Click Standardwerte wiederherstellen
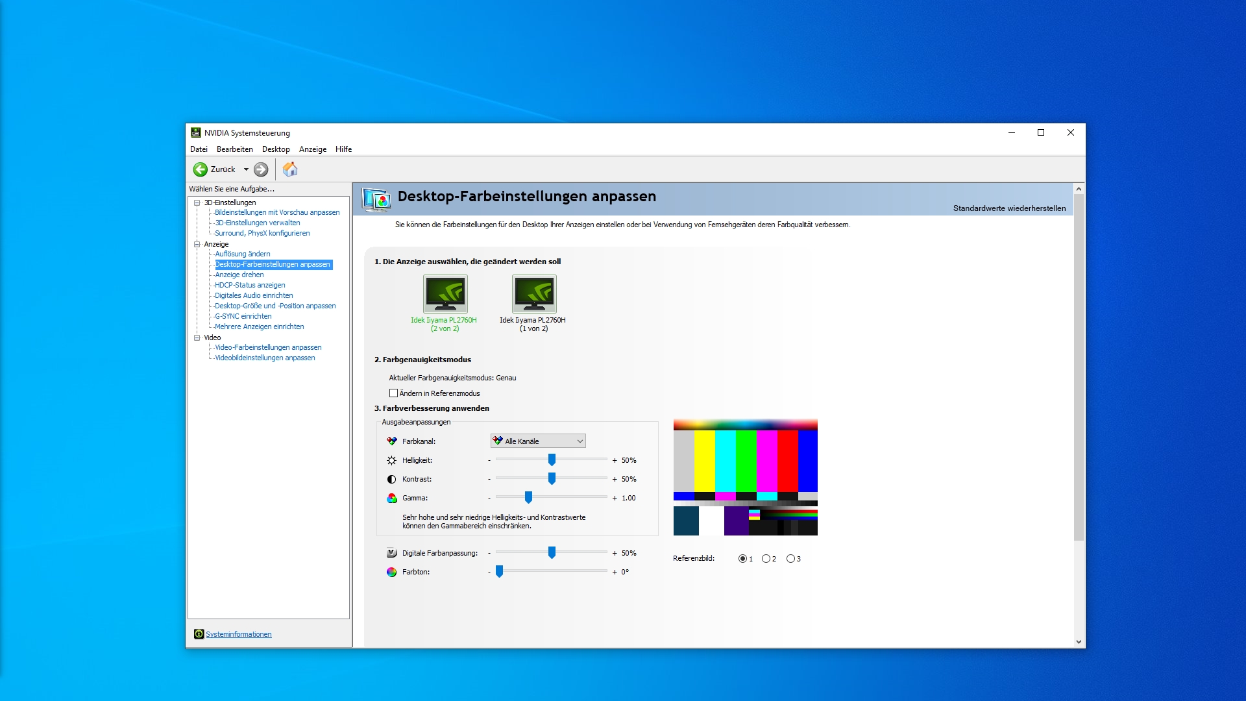This screenshot has width=1246, height=701. pos(1009,208)
